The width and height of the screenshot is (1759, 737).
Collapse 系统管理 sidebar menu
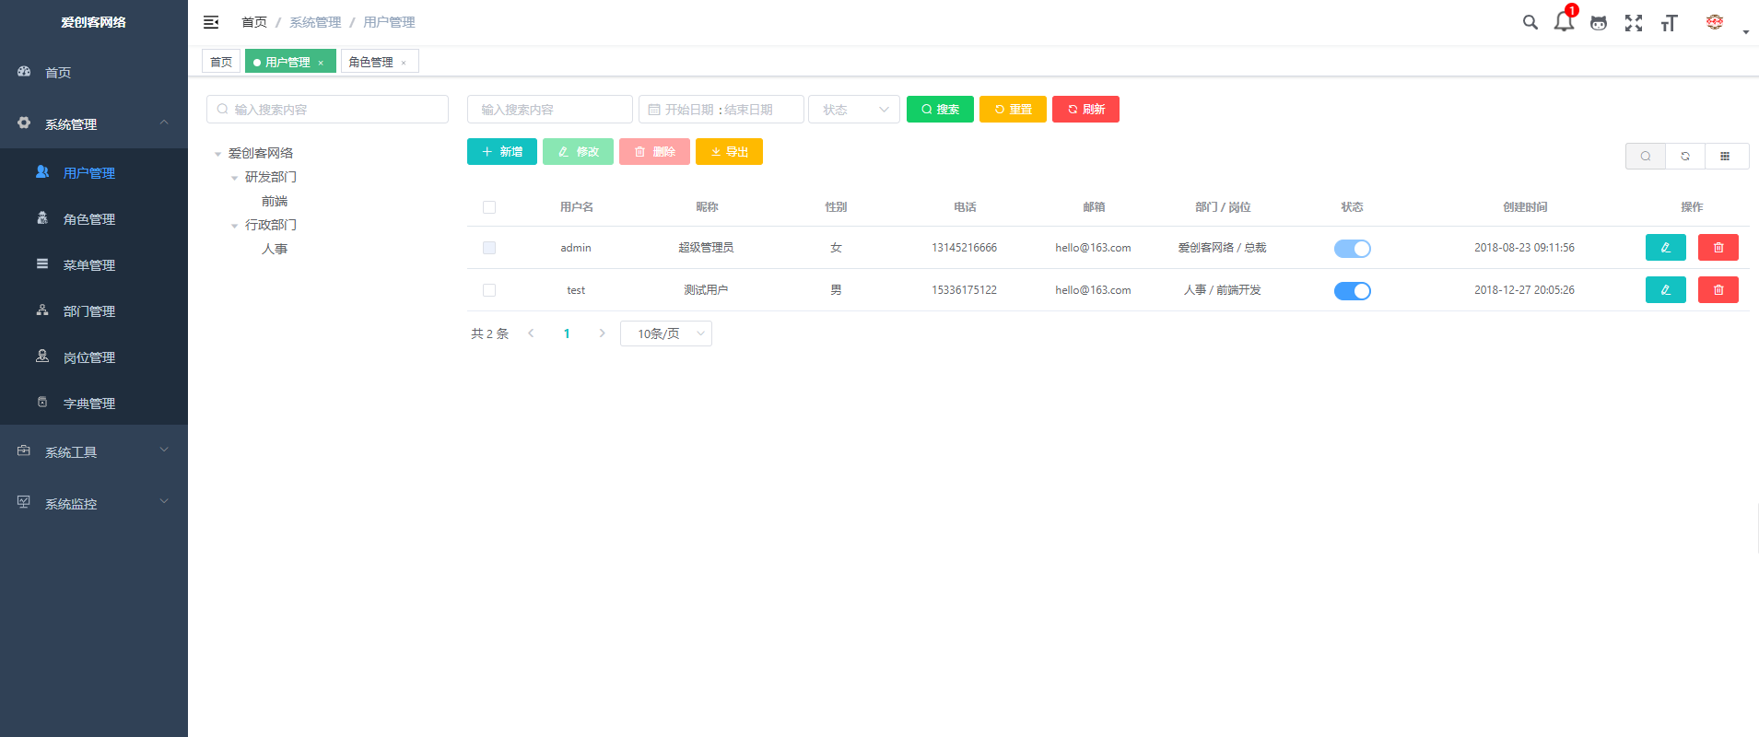point(94,123)
